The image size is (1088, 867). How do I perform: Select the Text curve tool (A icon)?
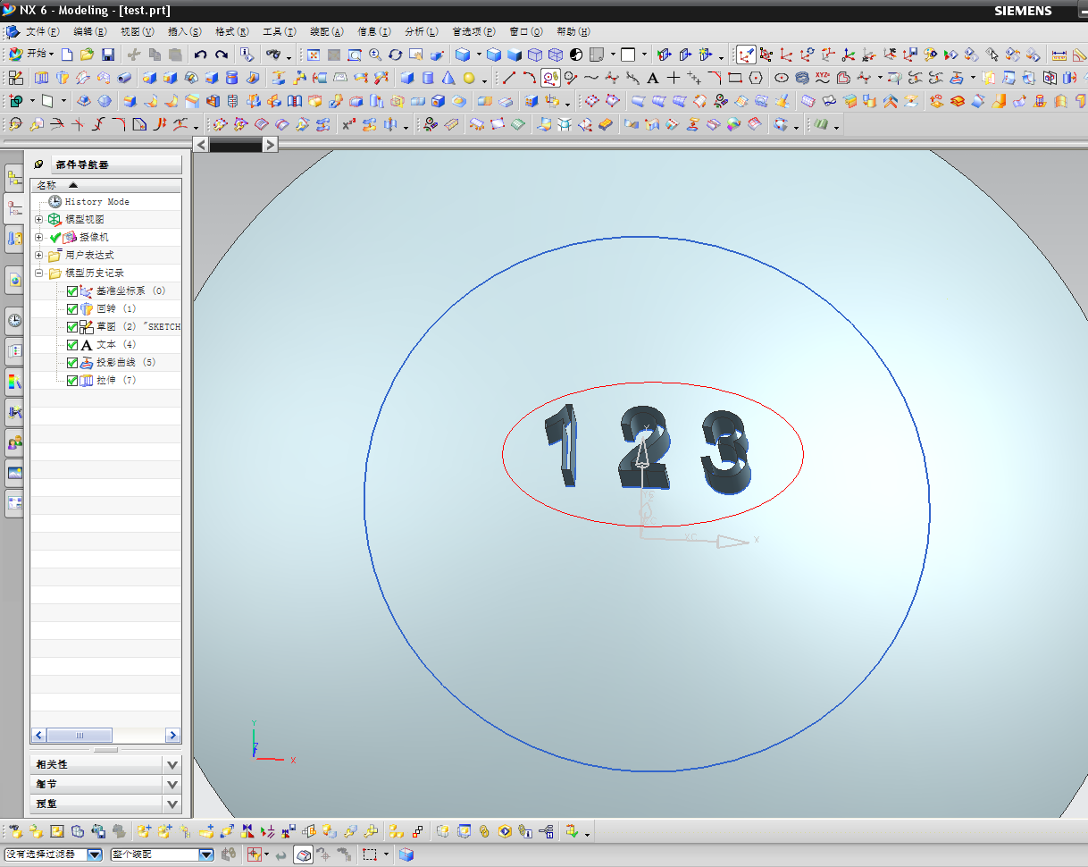tap(653, 78)
